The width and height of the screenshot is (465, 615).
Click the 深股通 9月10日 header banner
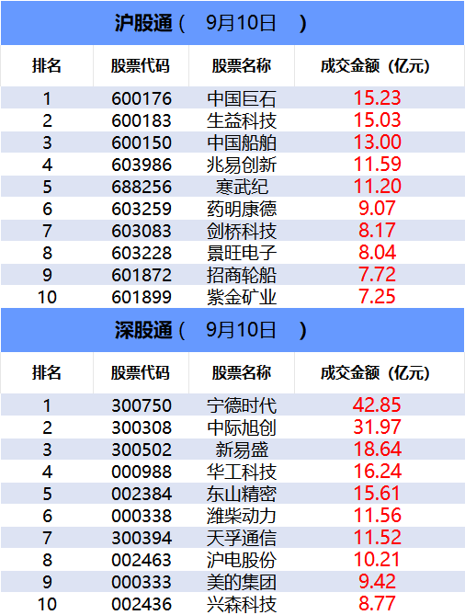point(232,330)
